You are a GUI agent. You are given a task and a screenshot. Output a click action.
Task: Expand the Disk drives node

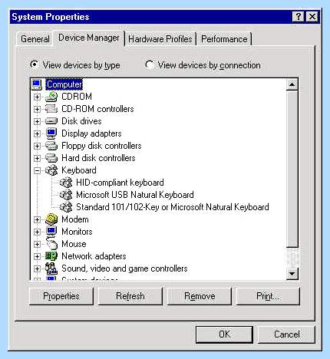click(37, 121)
